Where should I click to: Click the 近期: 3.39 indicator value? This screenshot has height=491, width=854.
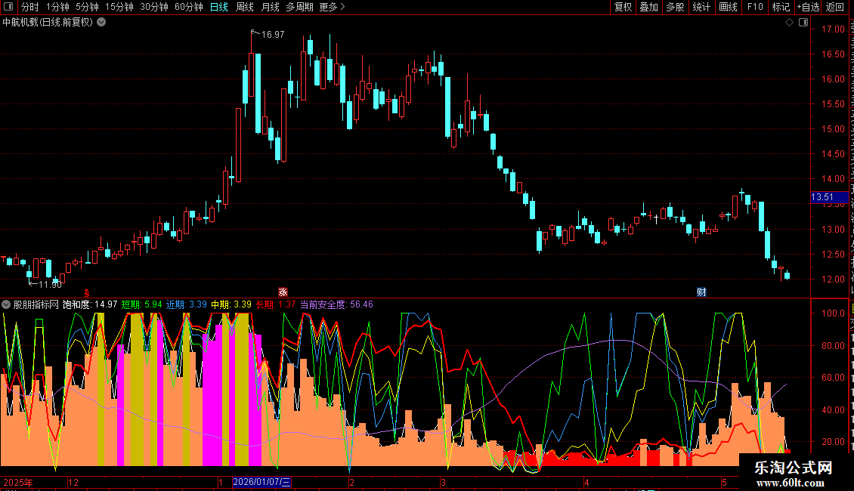[x=186, y=304]
